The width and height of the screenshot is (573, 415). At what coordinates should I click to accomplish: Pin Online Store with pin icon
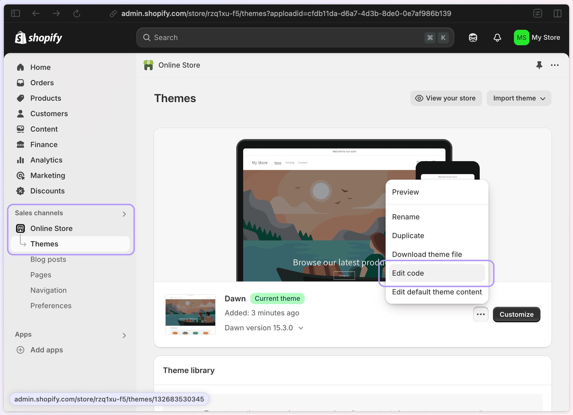coord(539,65)
